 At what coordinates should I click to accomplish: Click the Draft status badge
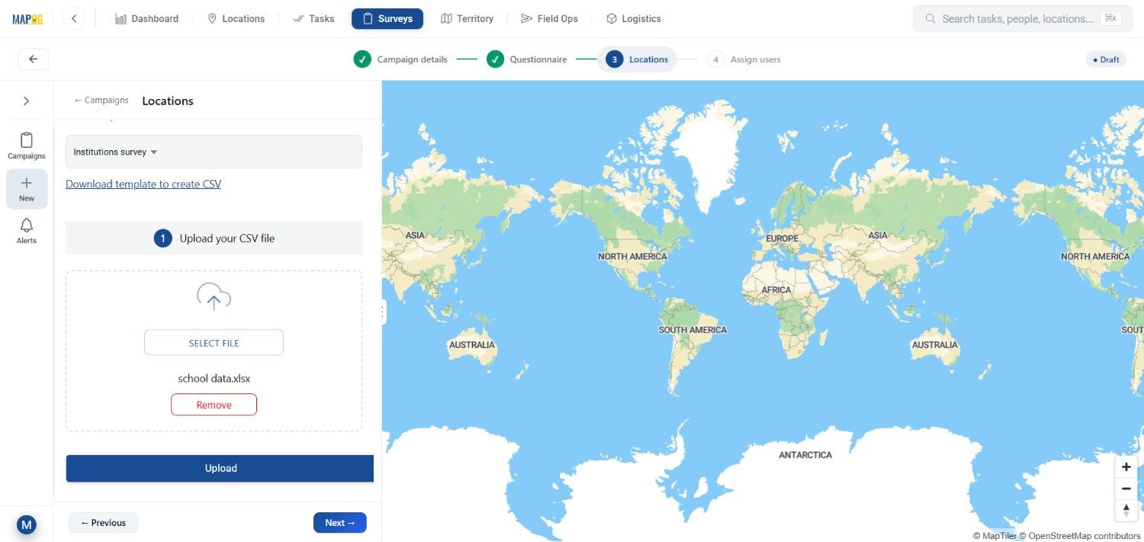click(1106, 59)
